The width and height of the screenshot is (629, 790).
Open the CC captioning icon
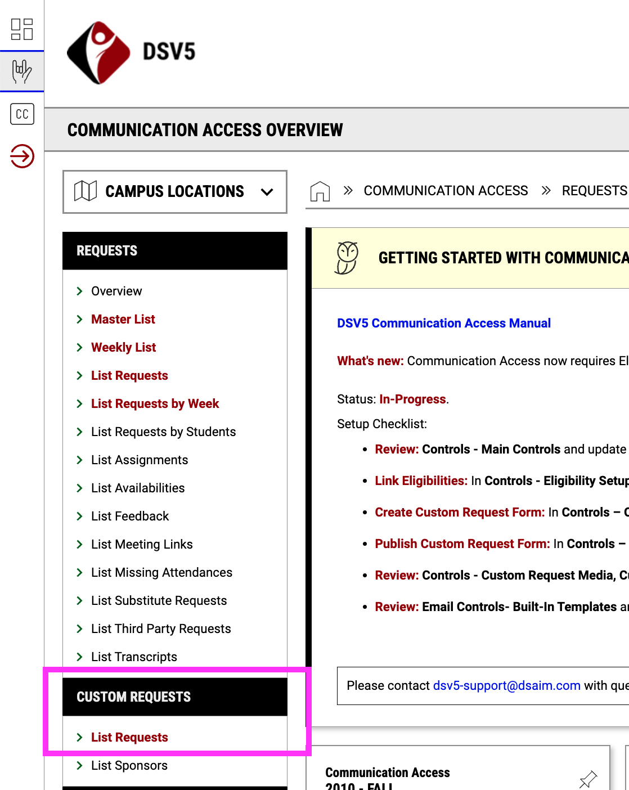pos(22,114)
